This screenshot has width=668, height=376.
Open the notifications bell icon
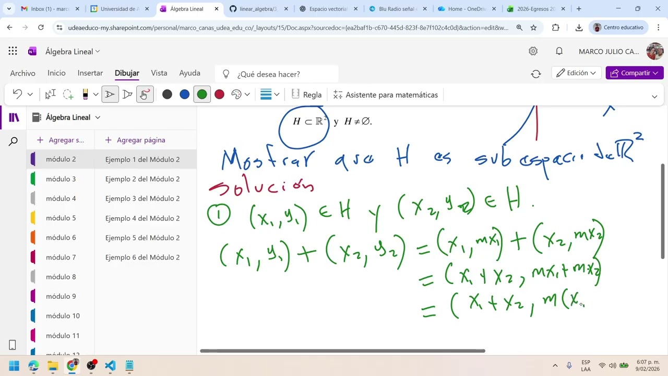tap(559, 51)
